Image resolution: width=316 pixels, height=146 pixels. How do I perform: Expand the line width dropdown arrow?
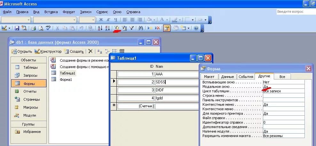193,20
